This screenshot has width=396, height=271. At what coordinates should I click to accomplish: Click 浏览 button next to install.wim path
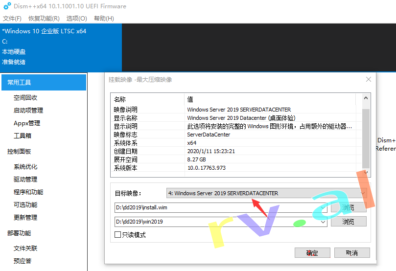point(349,207)
